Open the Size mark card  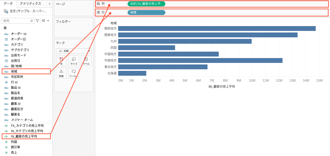[x=74, y=61]
